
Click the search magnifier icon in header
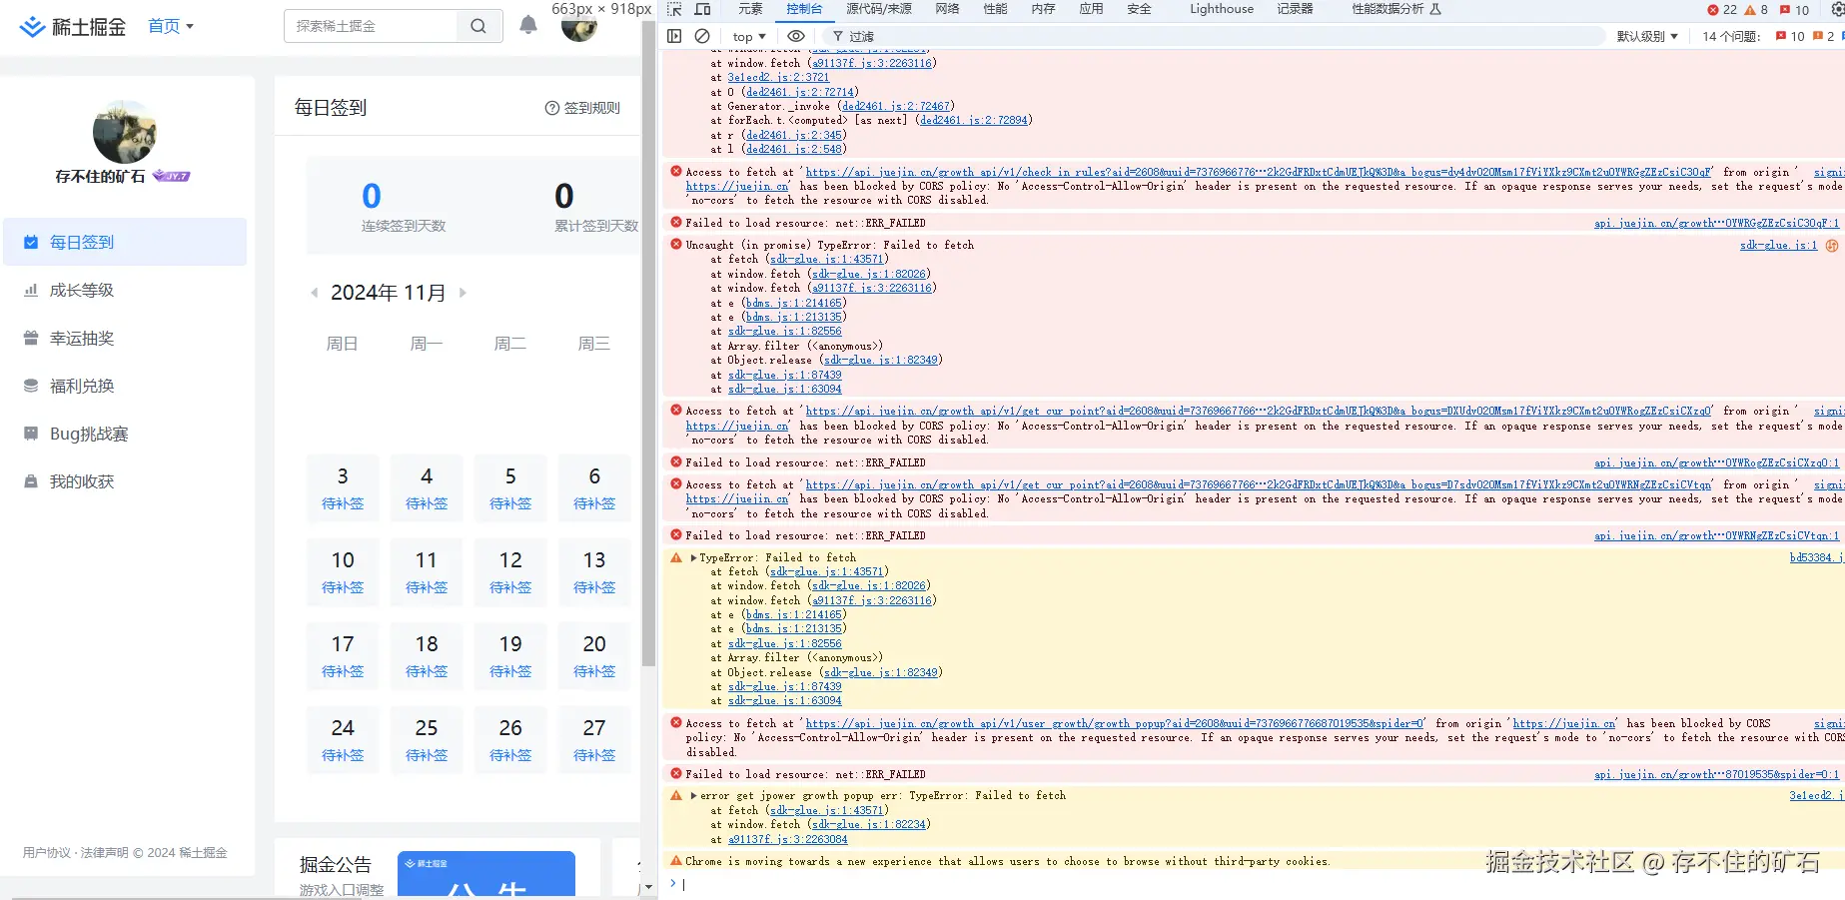tap(478, 26)
